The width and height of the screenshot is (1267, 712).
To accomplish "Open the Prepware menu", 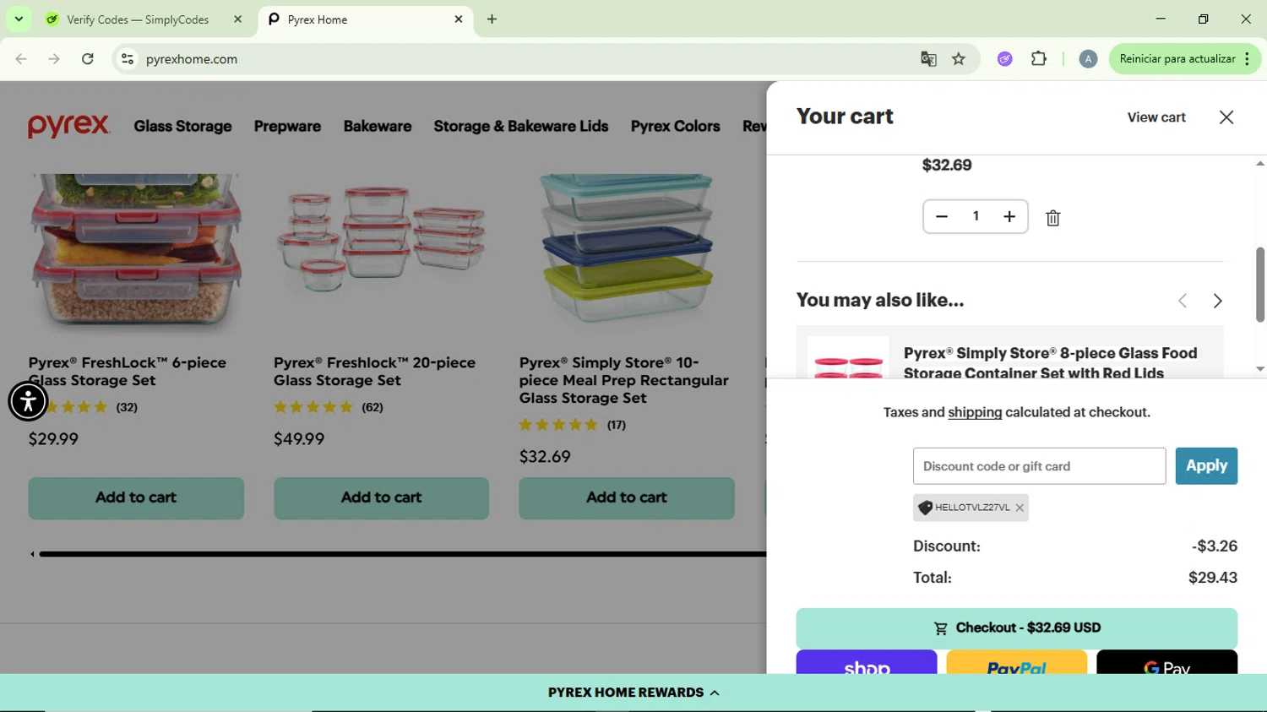I will (287, 126).
